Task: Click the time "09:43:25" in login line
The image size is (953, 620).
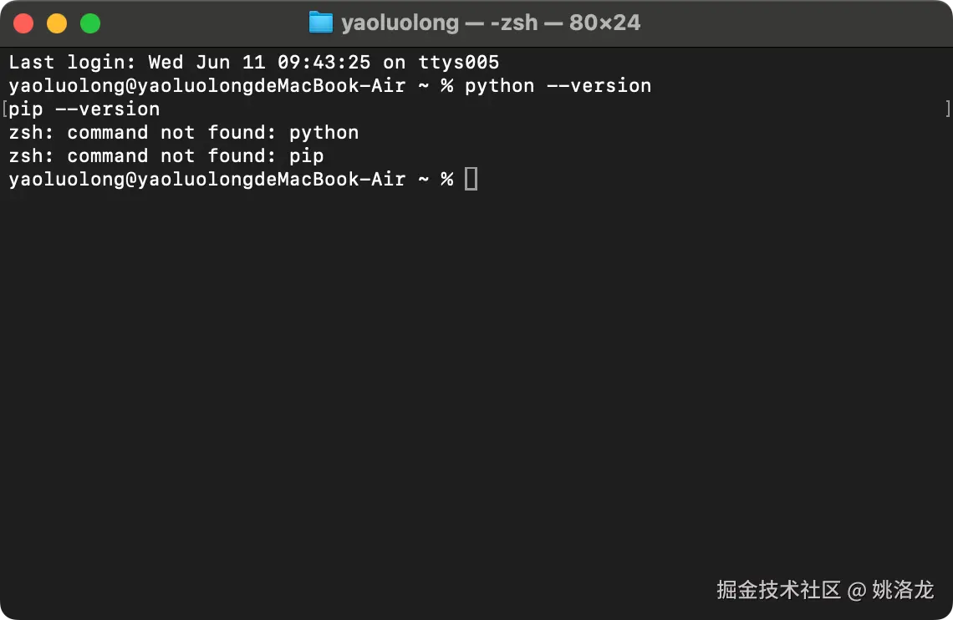Action: (324, 62)
